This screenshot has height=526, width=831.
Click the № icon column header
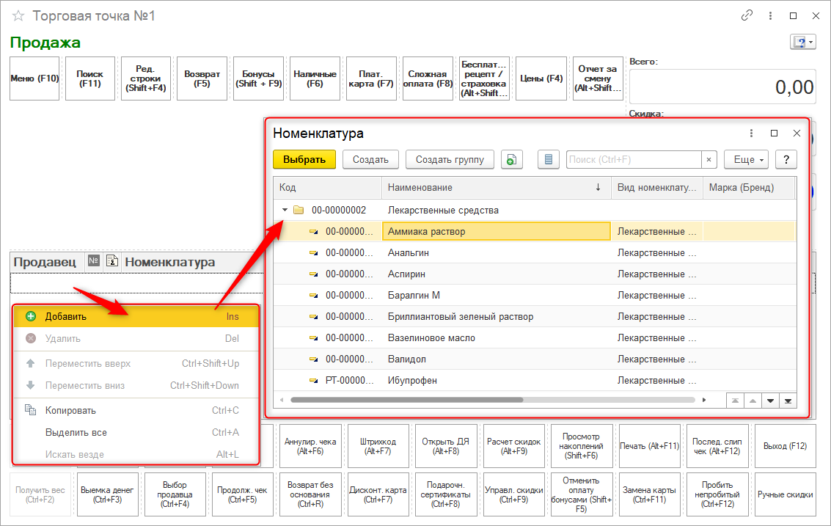click(x=94, y=261)
